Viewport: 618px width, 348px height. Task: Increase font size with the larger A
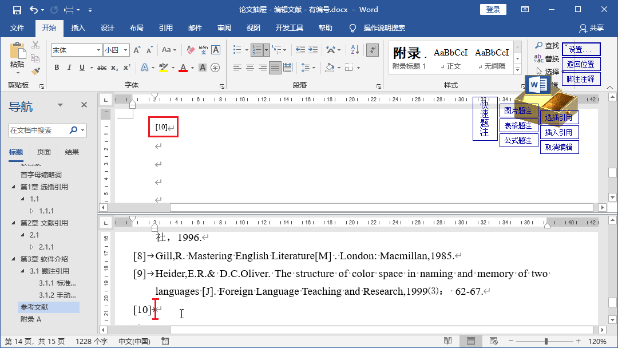[x=137, y=50]
